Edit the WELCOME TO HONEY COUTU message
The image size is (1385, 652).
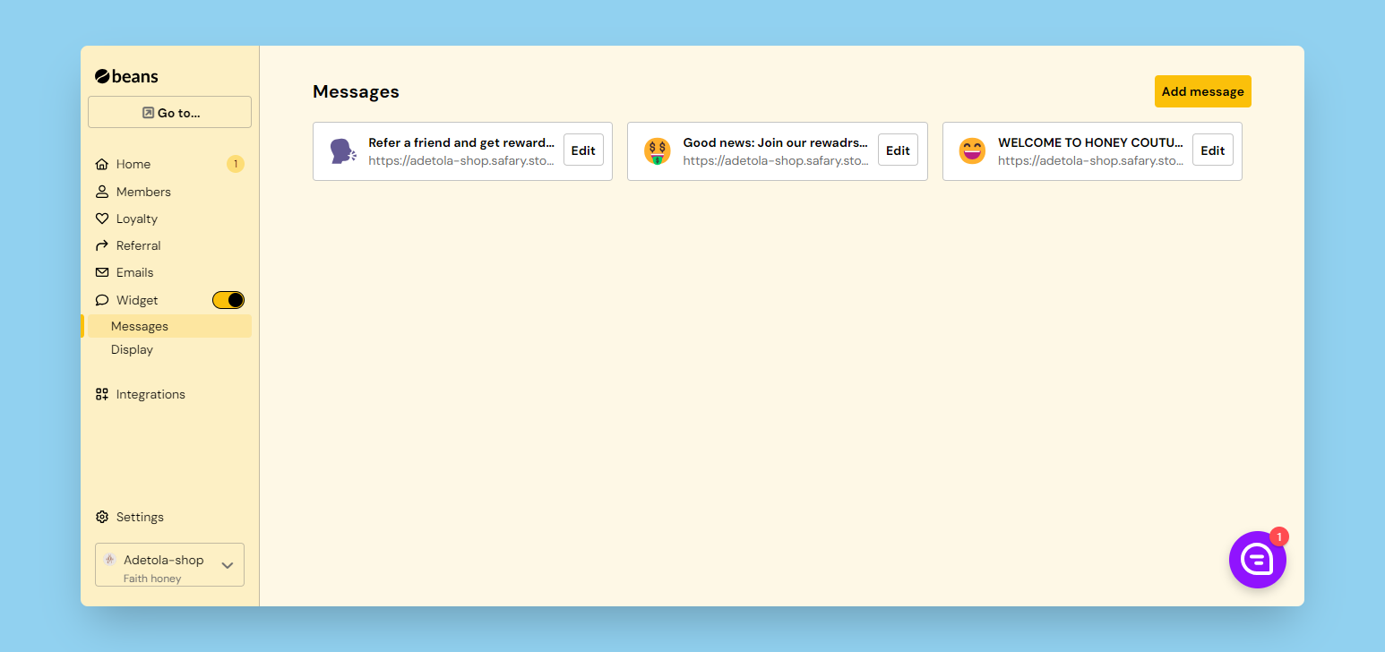pyautogui.click(x=1212, y=150)
